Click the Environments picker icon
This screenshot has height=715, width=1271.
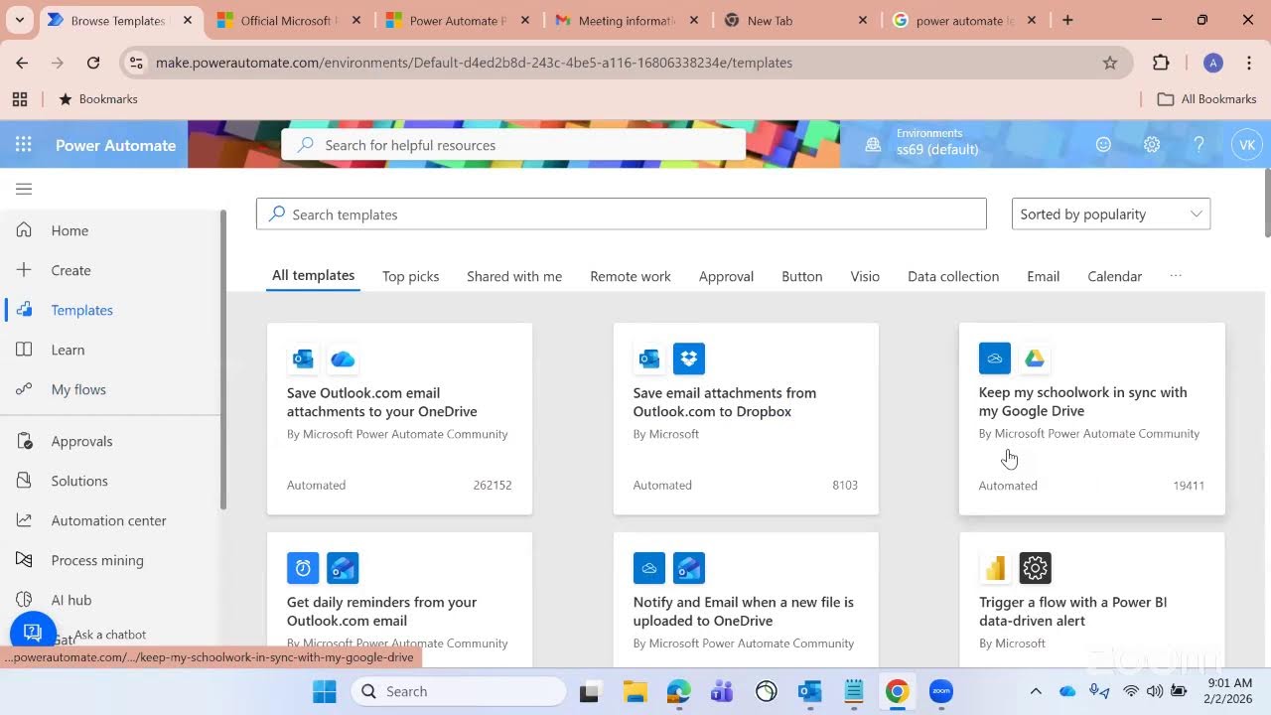[x=873, y=145]
